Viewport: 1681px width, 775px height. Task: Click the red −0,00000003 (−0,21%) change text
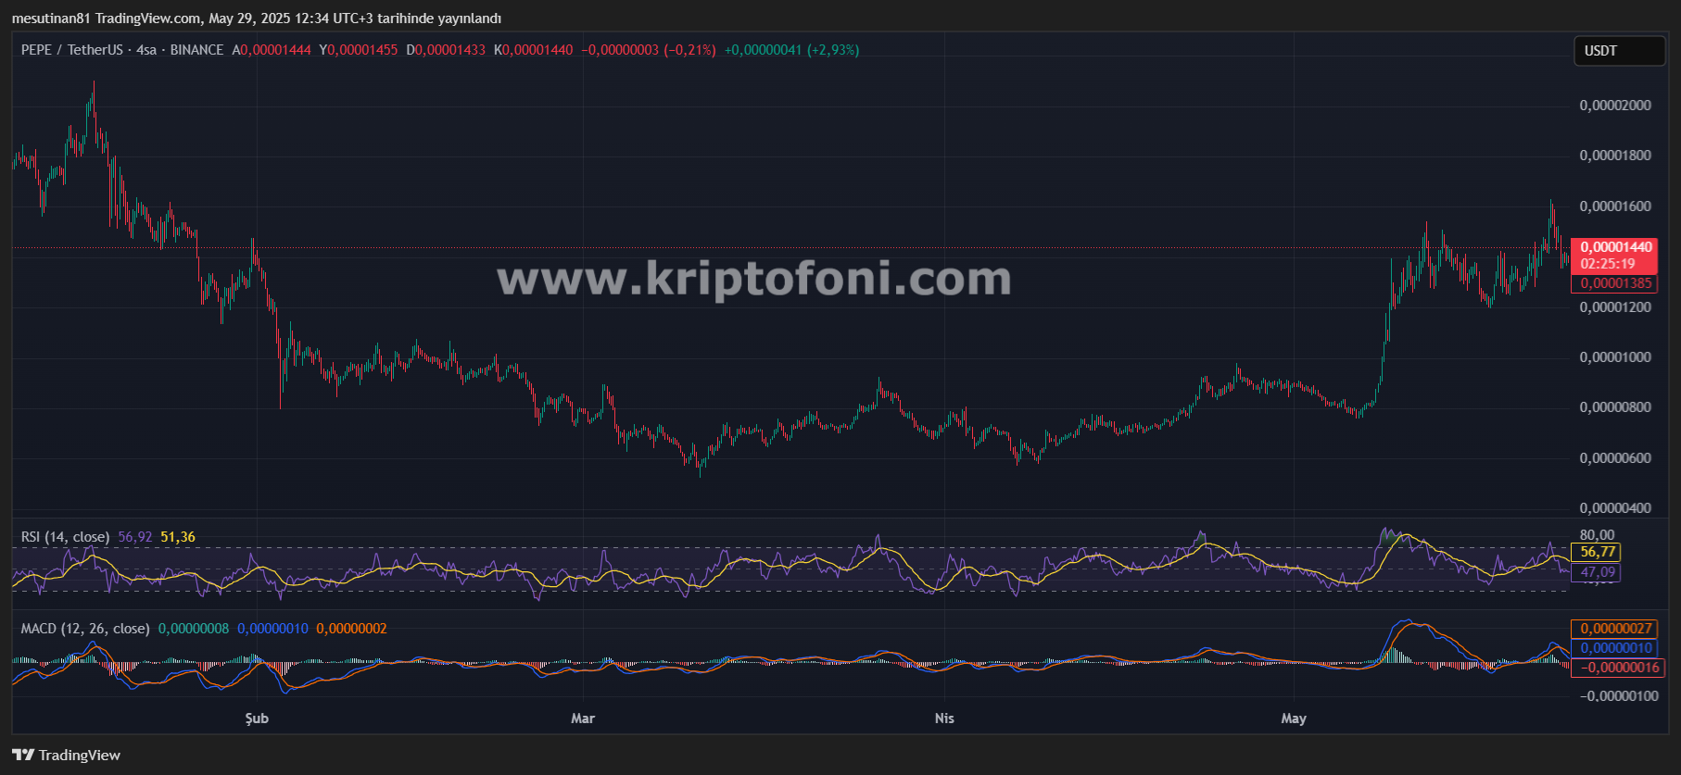(x=649, y=50)
